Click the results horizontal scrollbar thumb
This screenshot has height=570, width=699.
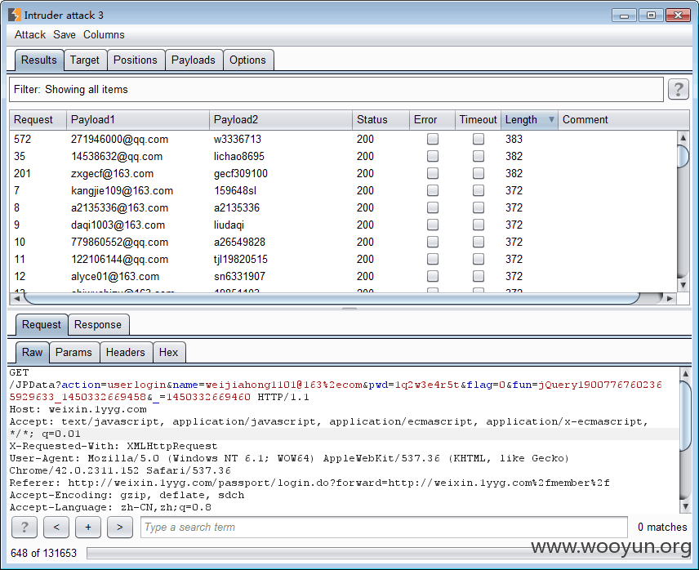point(332,298)
